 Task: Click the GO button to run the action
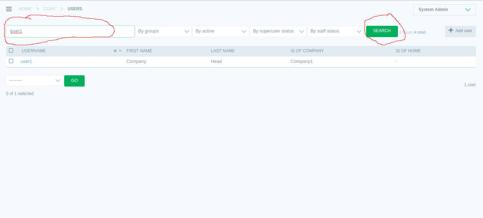[74, 81]
